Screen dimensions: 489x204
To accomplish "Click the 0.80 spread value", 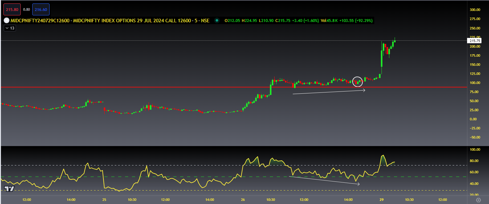I will pyautogui.click(x=26, y=9).
